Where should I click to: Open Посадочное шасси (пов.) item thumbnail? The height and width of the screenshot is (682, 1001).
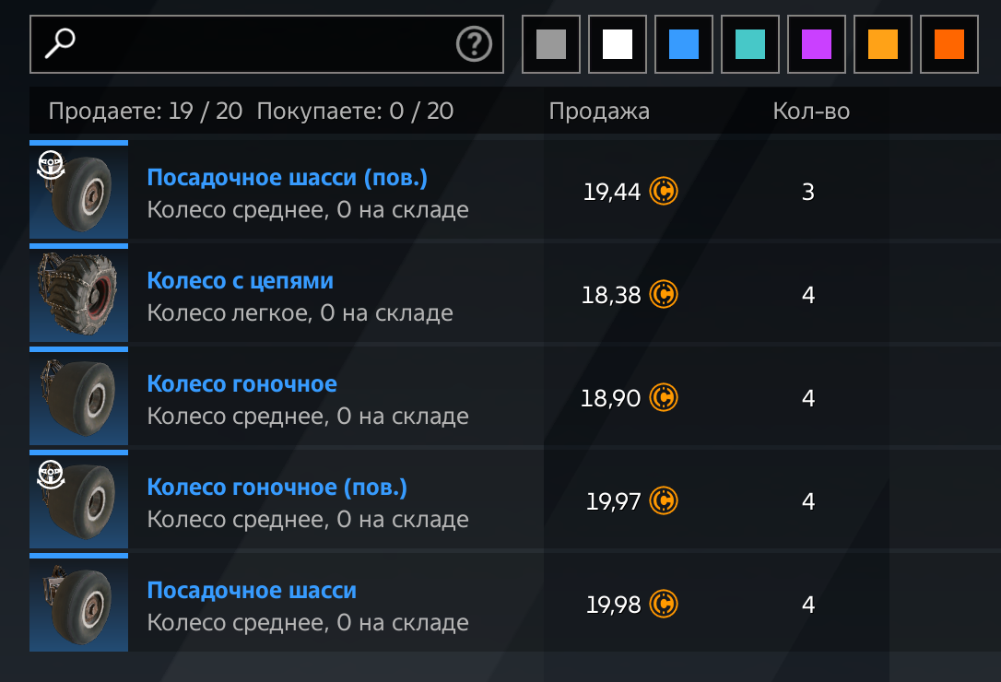click(78, 190)
